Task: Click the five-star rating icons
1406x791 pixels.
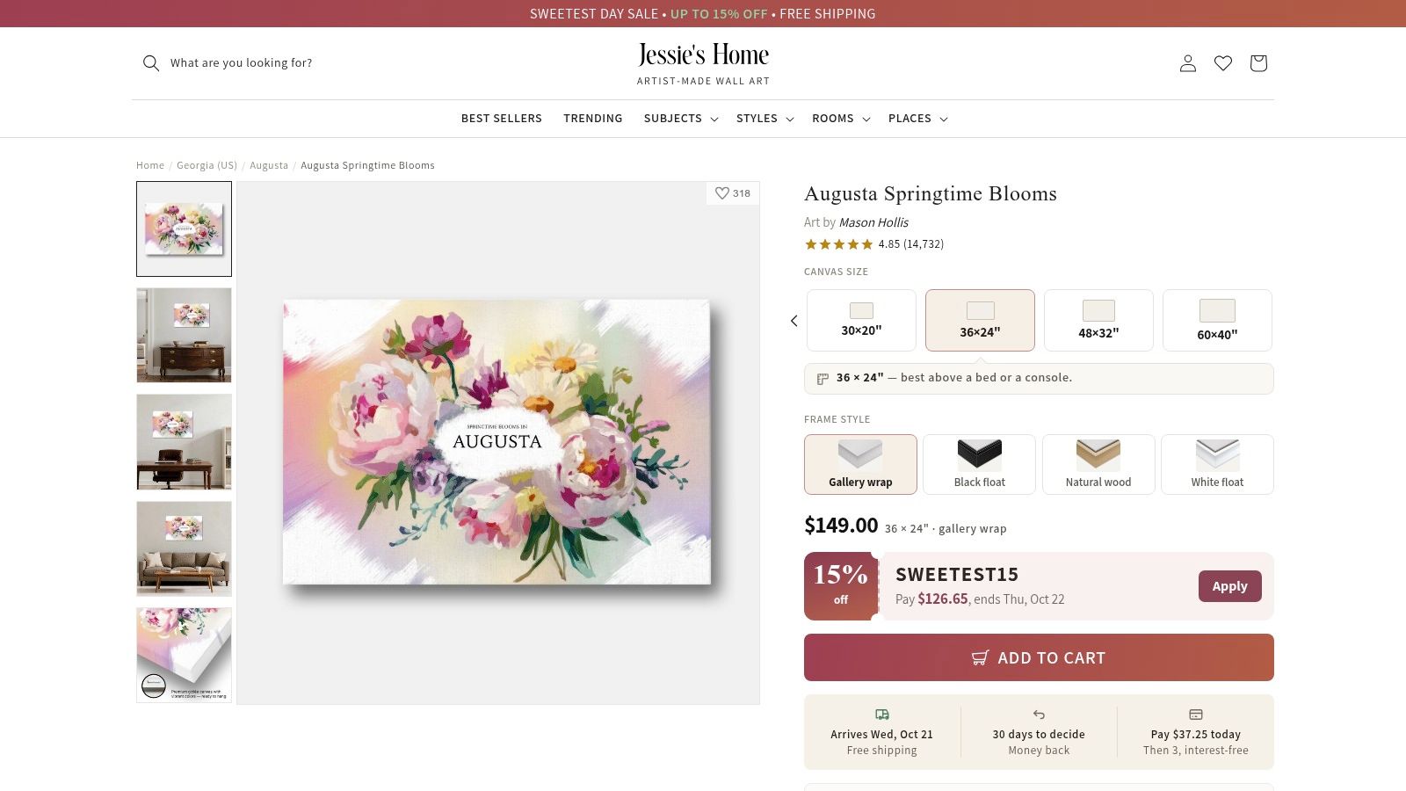Action: (x=838, y=244)
